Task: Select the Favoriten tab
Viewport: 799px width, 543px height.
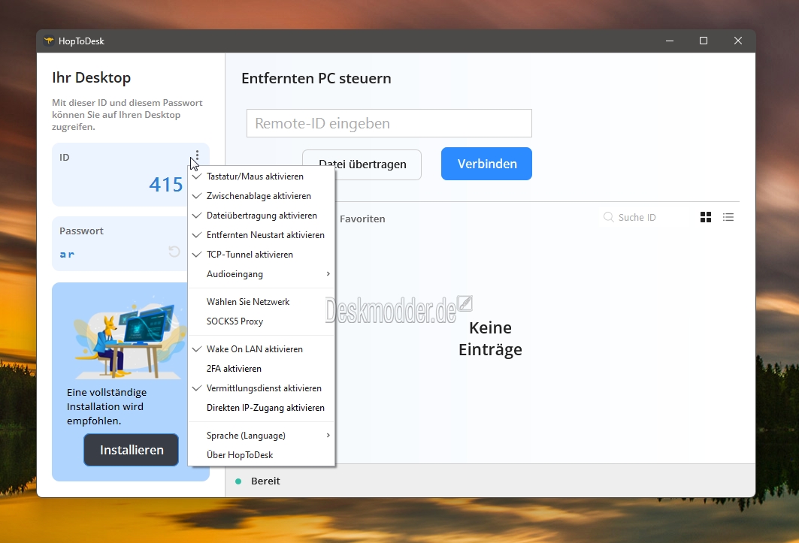Action: [362, 219]
